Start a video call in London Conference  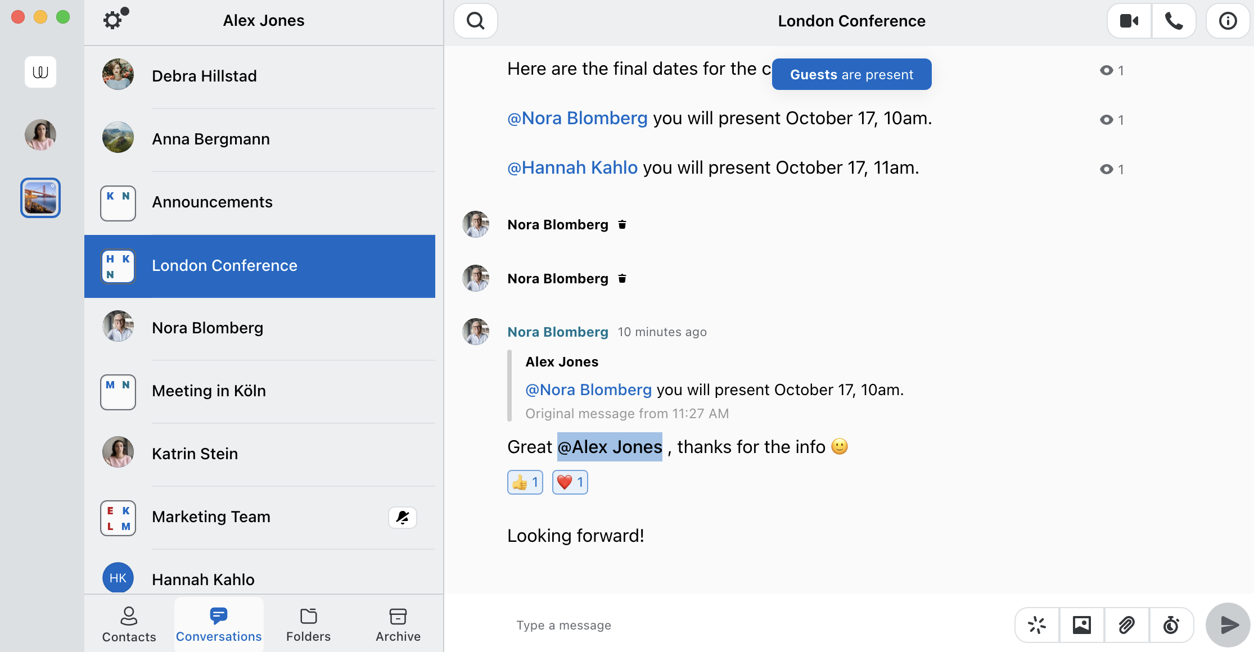1129,21
